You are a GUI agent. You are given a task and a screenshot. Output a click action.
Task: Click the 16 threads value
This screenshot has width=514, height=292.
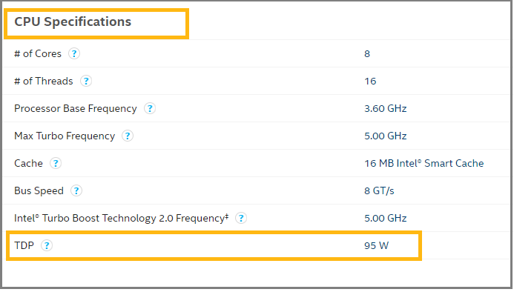point(370,81)
